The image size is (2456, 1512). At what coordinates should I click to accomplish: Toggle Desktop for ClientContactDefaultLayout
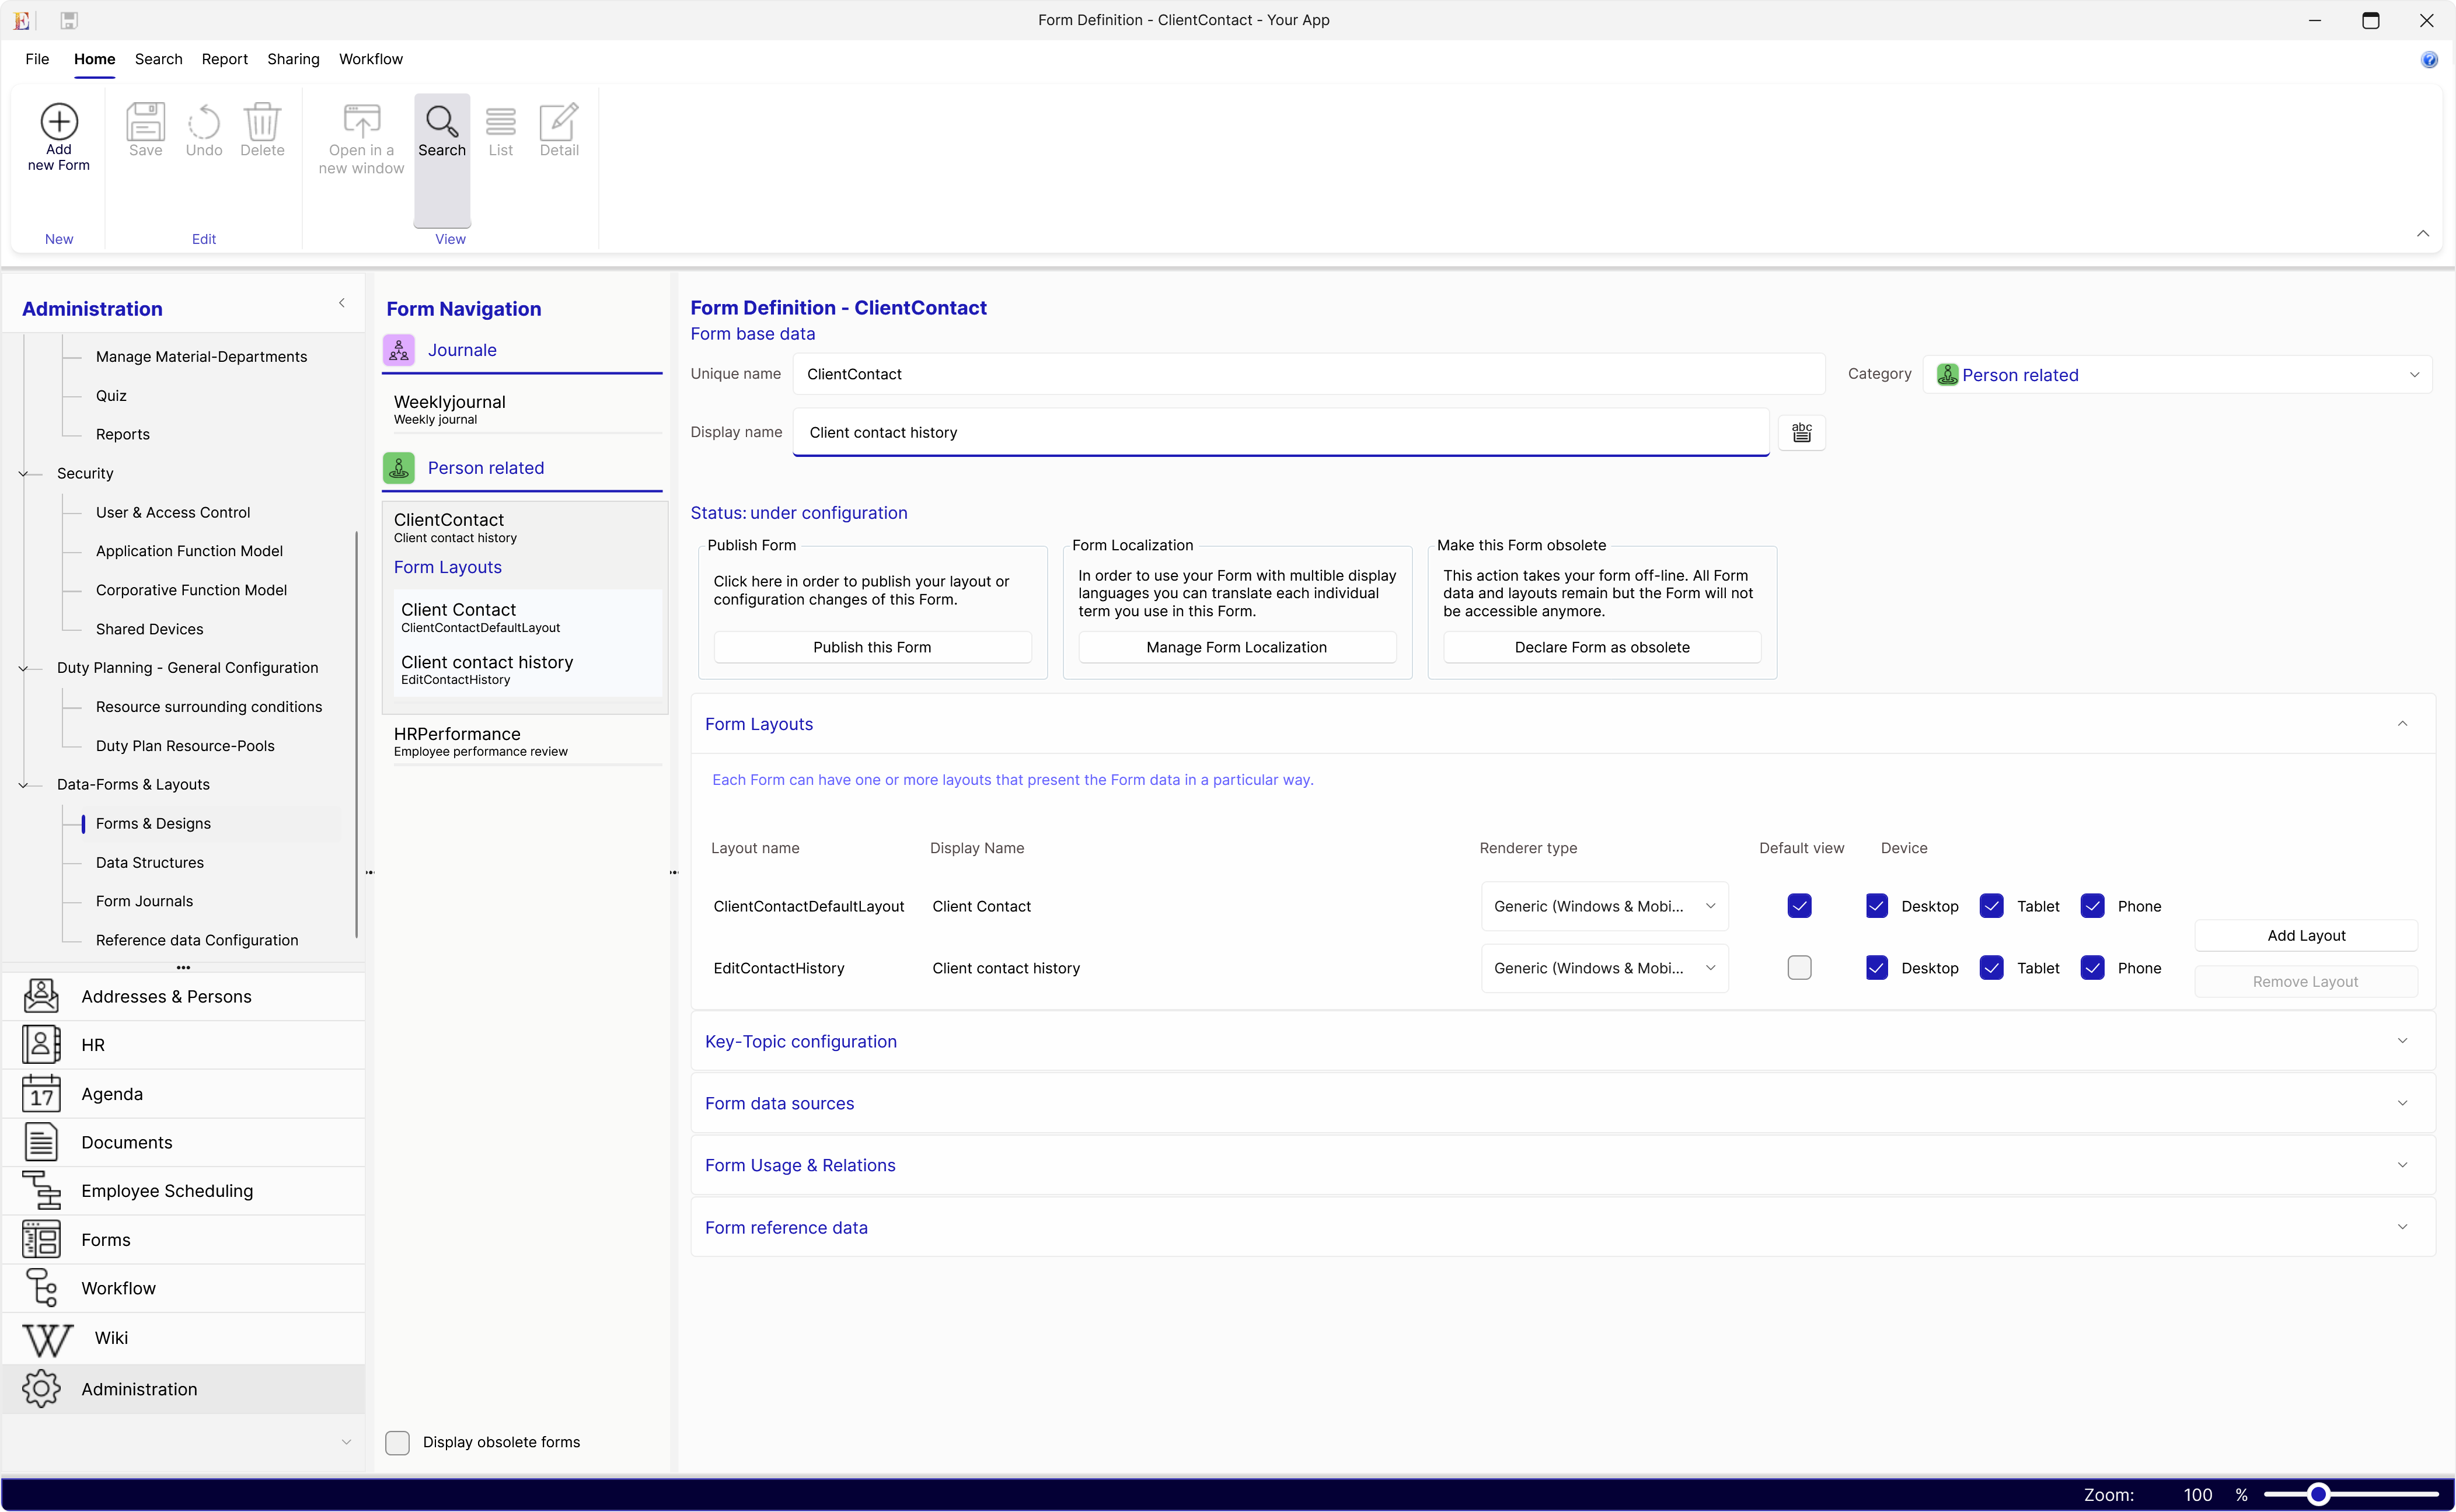click(x=1877, y=906)
